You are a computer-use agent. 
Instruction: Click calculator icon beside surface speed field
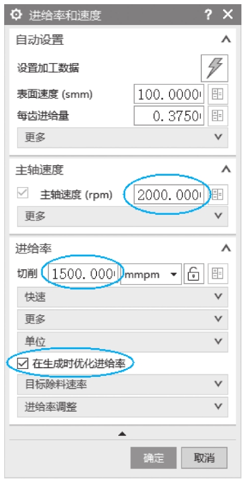(x=218, y=94)
